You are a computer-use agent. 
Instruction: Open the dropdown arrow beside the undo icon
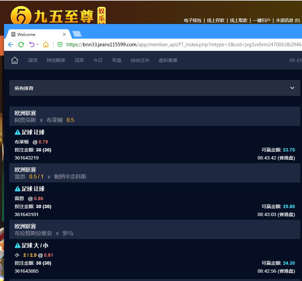click(37, 44)
